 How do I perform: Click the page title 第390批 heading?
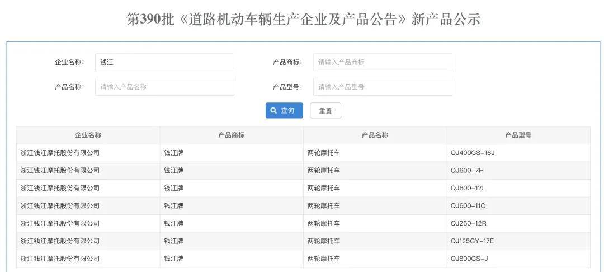point(303,19)
